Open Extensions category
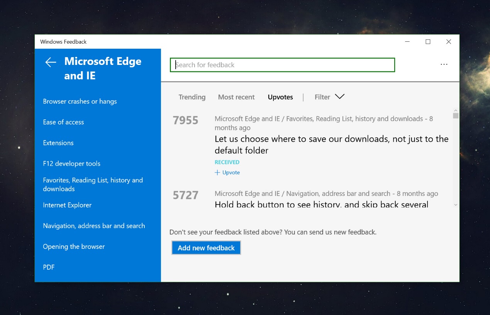This screenshot has height=315, width=490. [x=58, y=143]
